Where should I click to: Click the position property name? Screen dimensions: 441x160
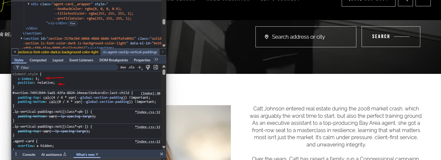pyautogui.click(x=25, y=83)
